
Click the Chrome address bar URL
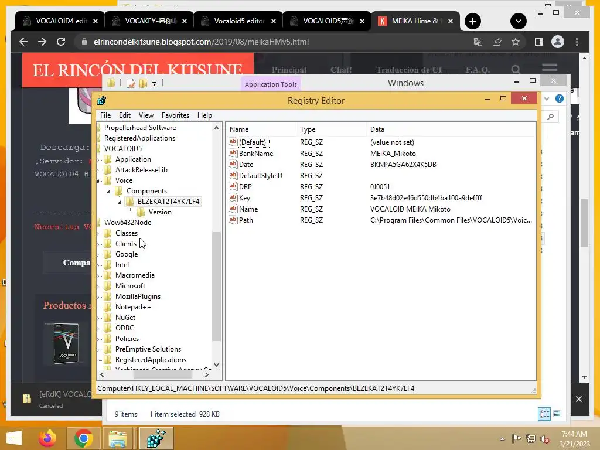(x=202, y=42)
